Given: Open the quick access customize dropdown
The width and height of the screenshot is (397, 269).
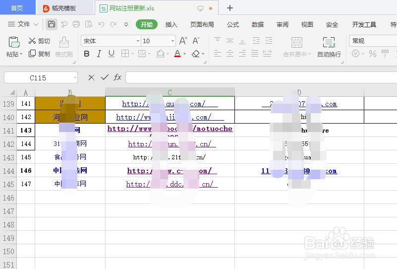Looking at the screenshot, I should pos(126,25).
